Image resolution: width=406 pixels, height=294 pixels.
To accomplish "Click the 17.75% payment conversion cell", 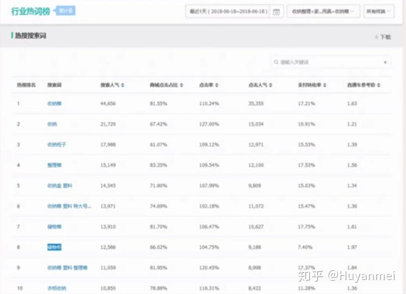I will [307, 227].
